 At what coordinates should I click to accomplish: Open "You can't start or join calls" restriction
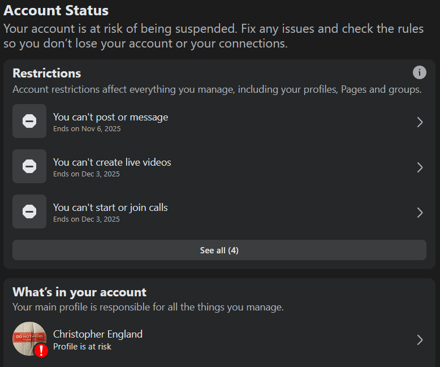click(x=110, y=208)
